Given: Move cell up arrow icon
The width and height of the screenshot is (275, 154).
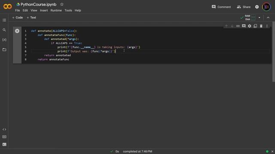Looking at the screenshot, I should point(226,26).
